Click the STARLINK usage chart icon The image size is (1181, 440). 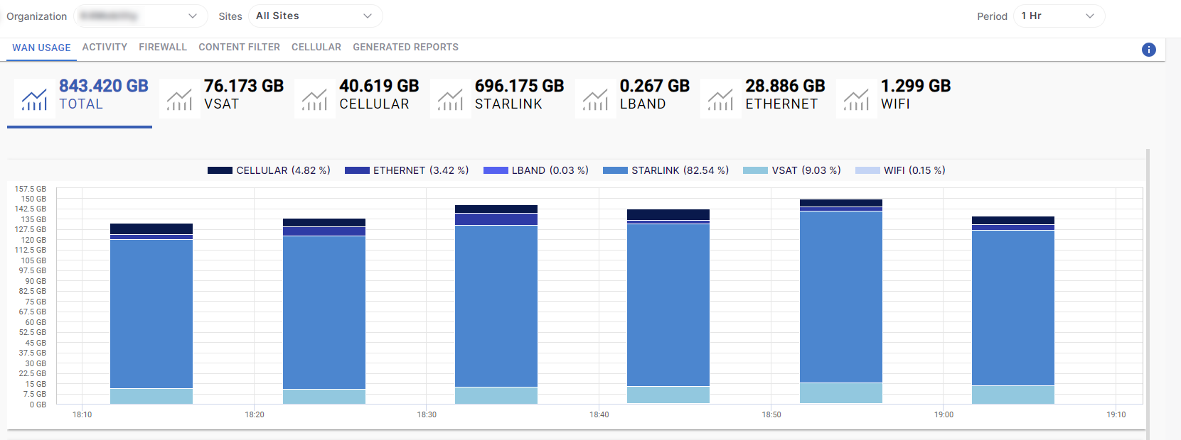pos(450,99)
